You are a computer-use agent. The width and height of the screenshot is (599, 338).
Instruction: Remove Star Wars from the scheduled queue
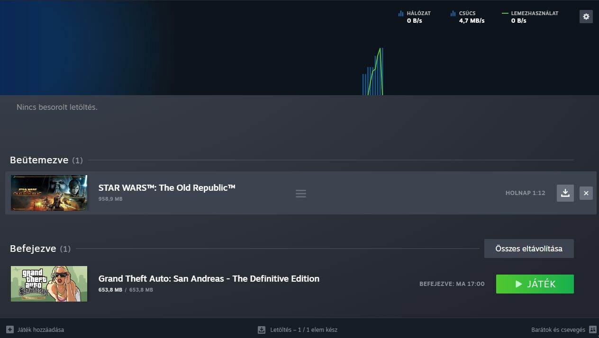tap(586, 193)
